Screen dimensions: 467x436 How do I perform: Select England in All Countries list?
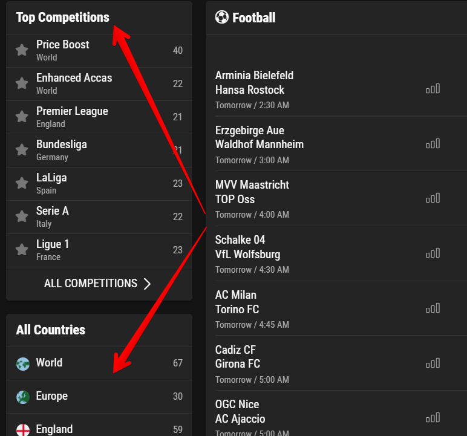coord(99,425)
